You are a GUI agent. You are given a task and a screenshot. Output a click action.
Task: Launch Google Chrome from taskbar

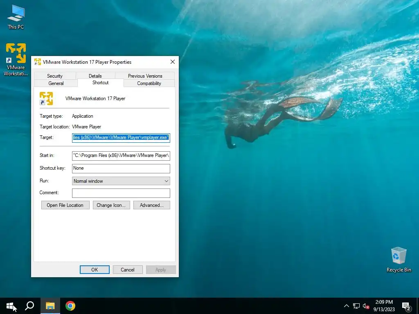point(70,306)
